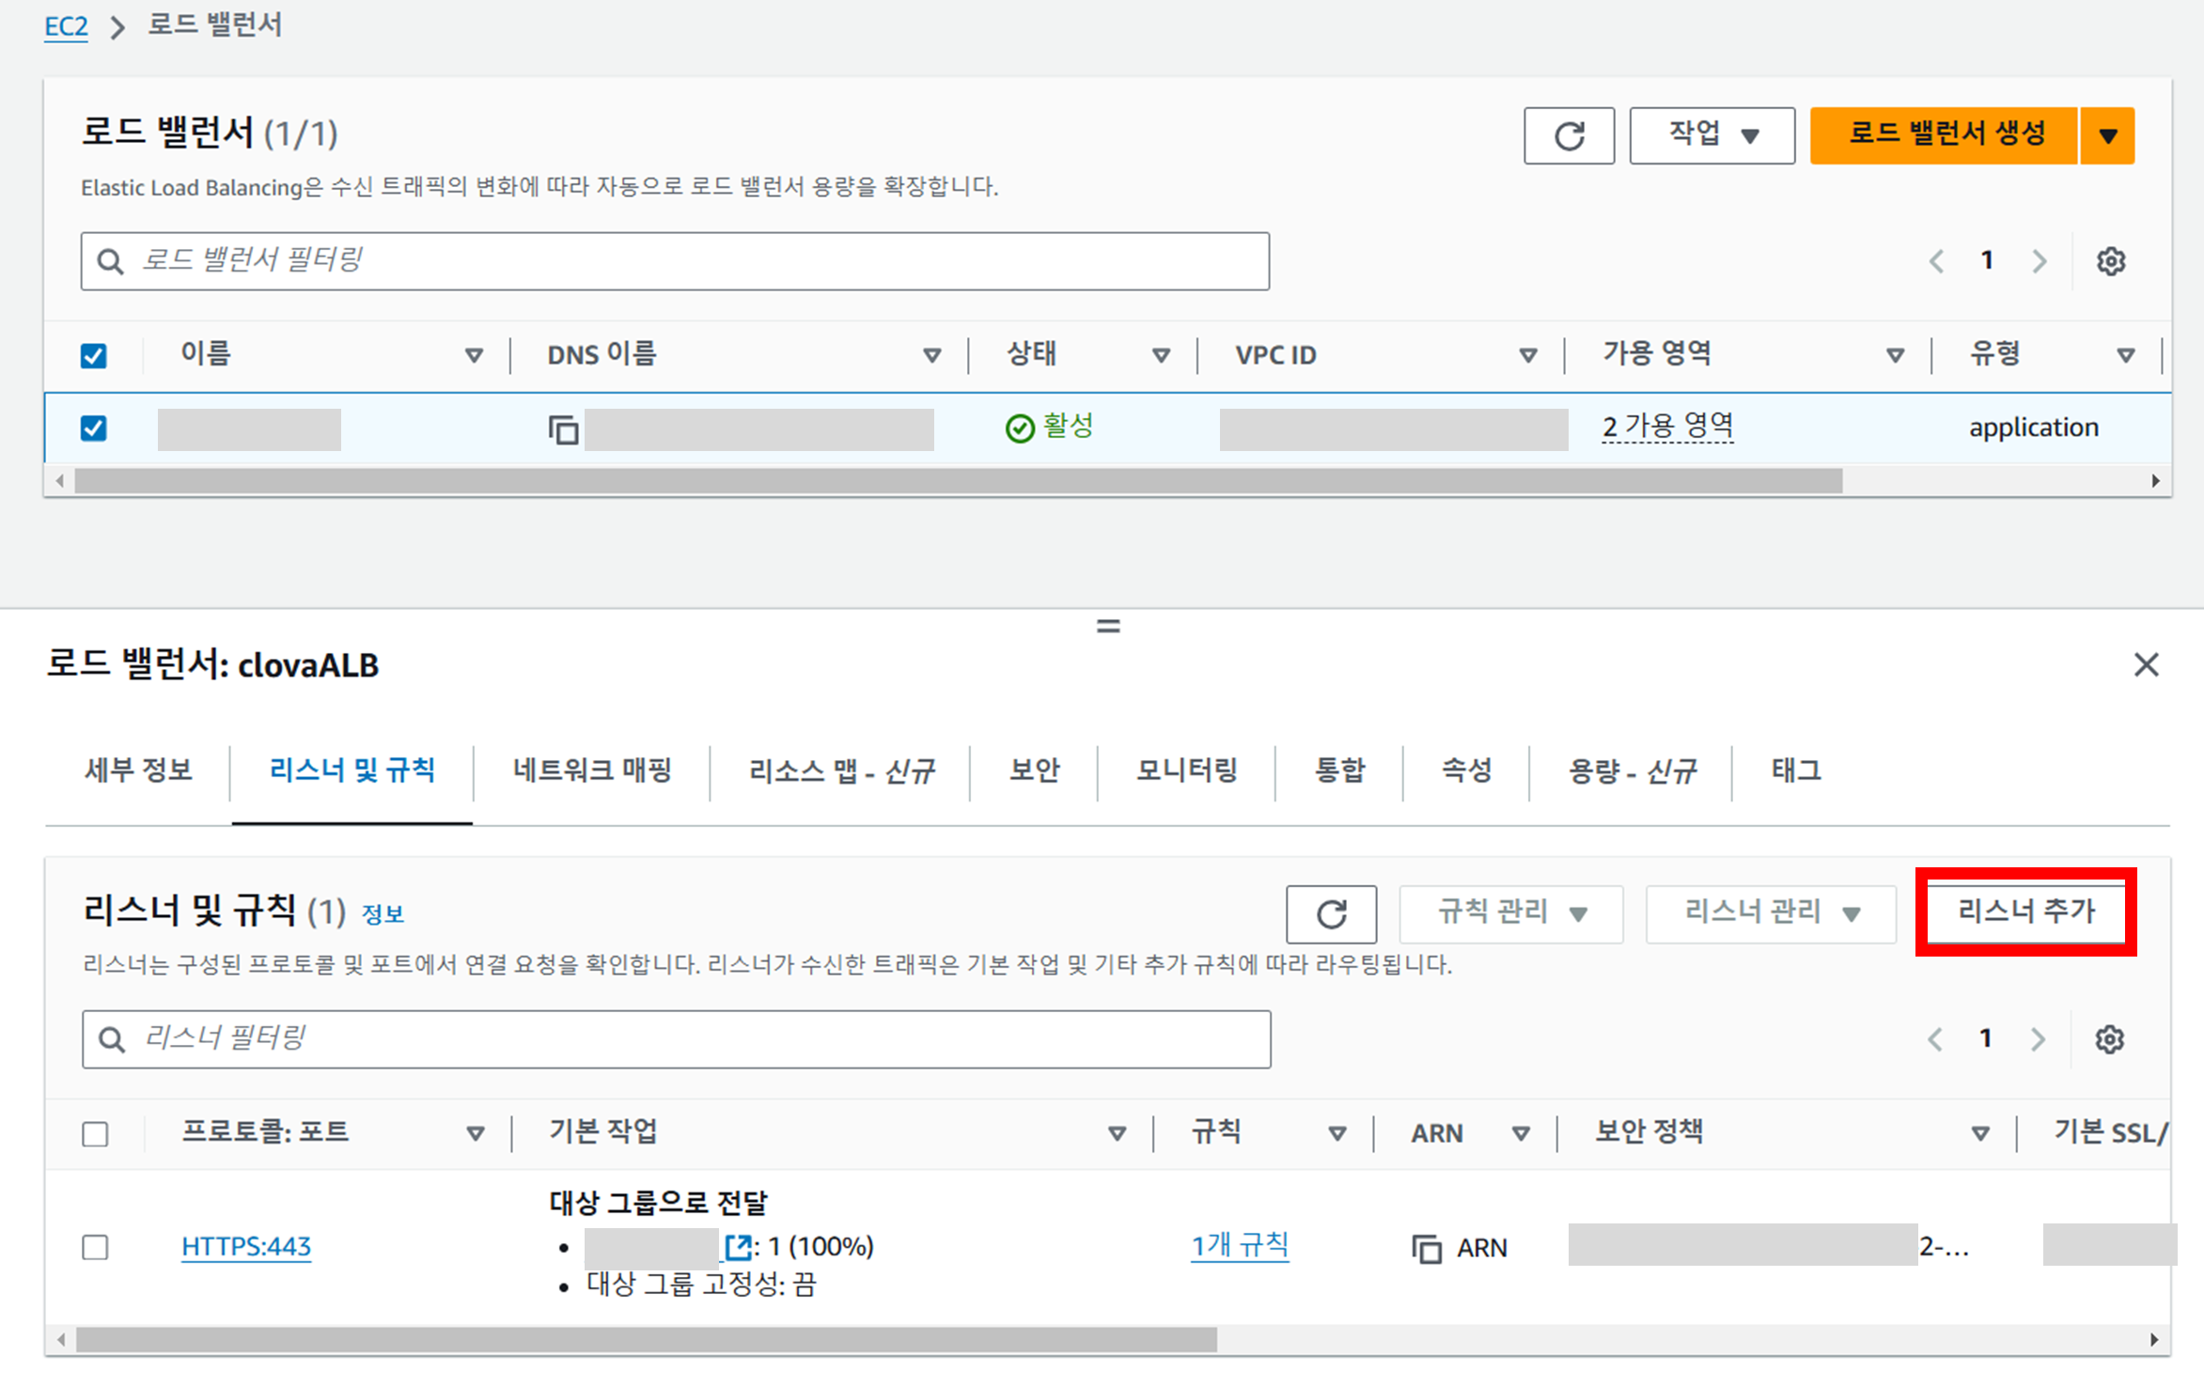Open load balancer table settings gear
The image size is (2204, 1386).
[x=2110, y=261]
